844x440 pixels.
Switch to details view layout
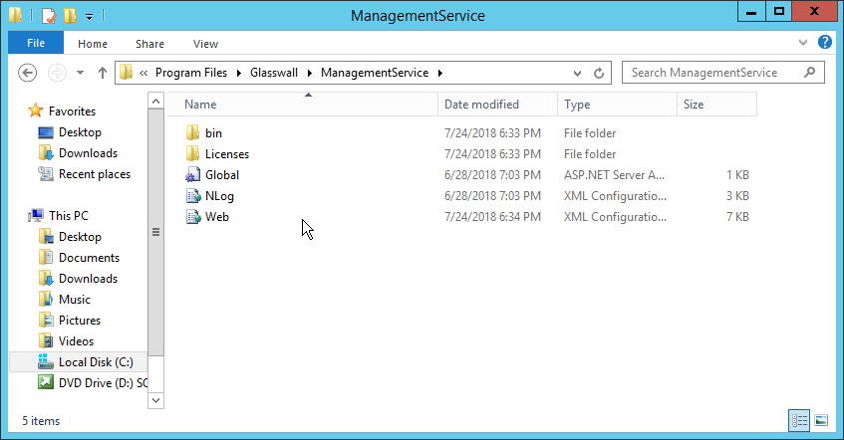point(799,420)
